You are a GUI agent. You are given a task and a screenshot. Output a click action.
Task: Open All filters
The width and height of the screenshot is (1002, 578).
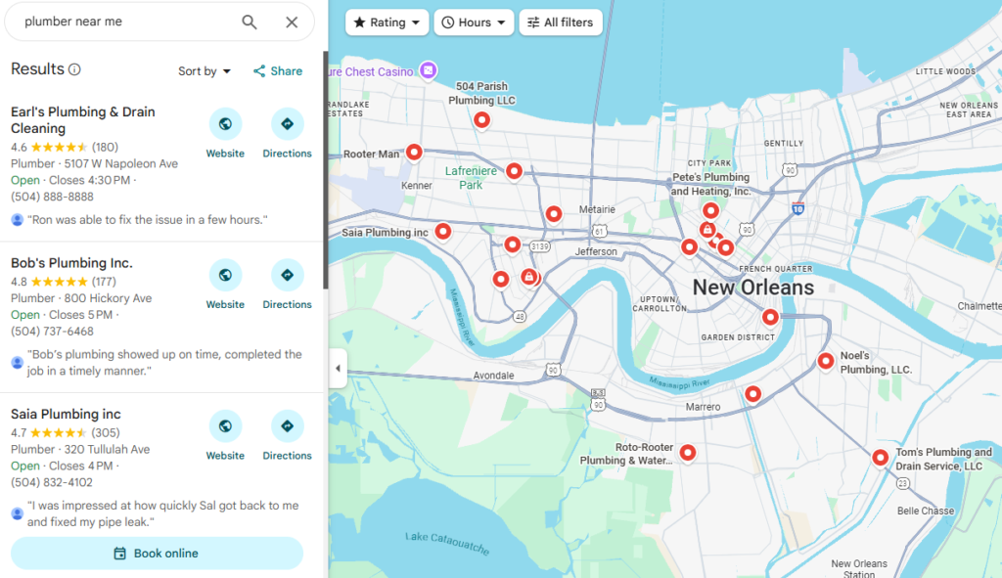point(561,22)
